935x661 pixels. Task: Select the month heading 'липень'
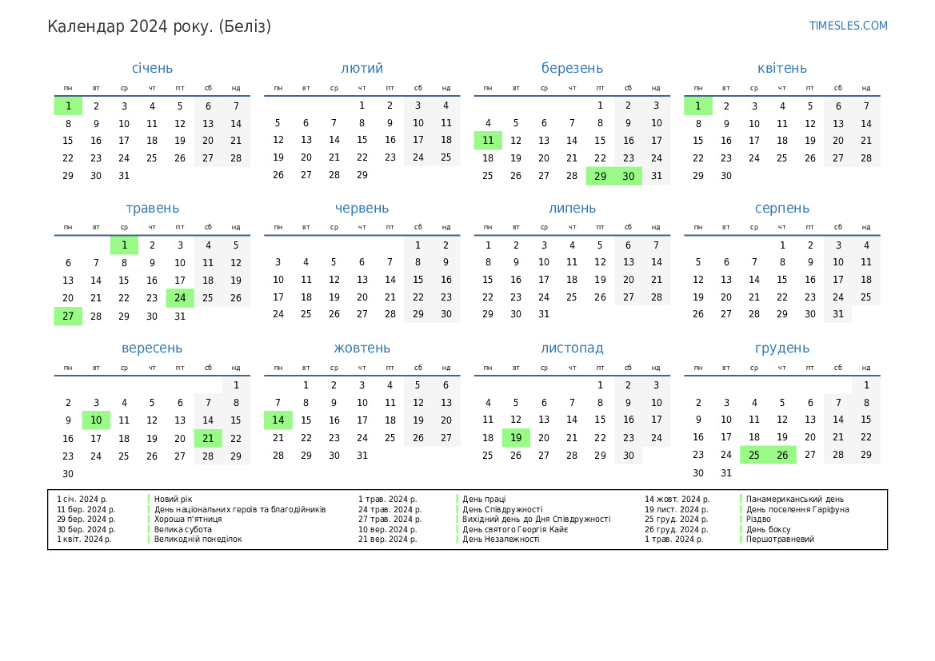coord(572,208)
